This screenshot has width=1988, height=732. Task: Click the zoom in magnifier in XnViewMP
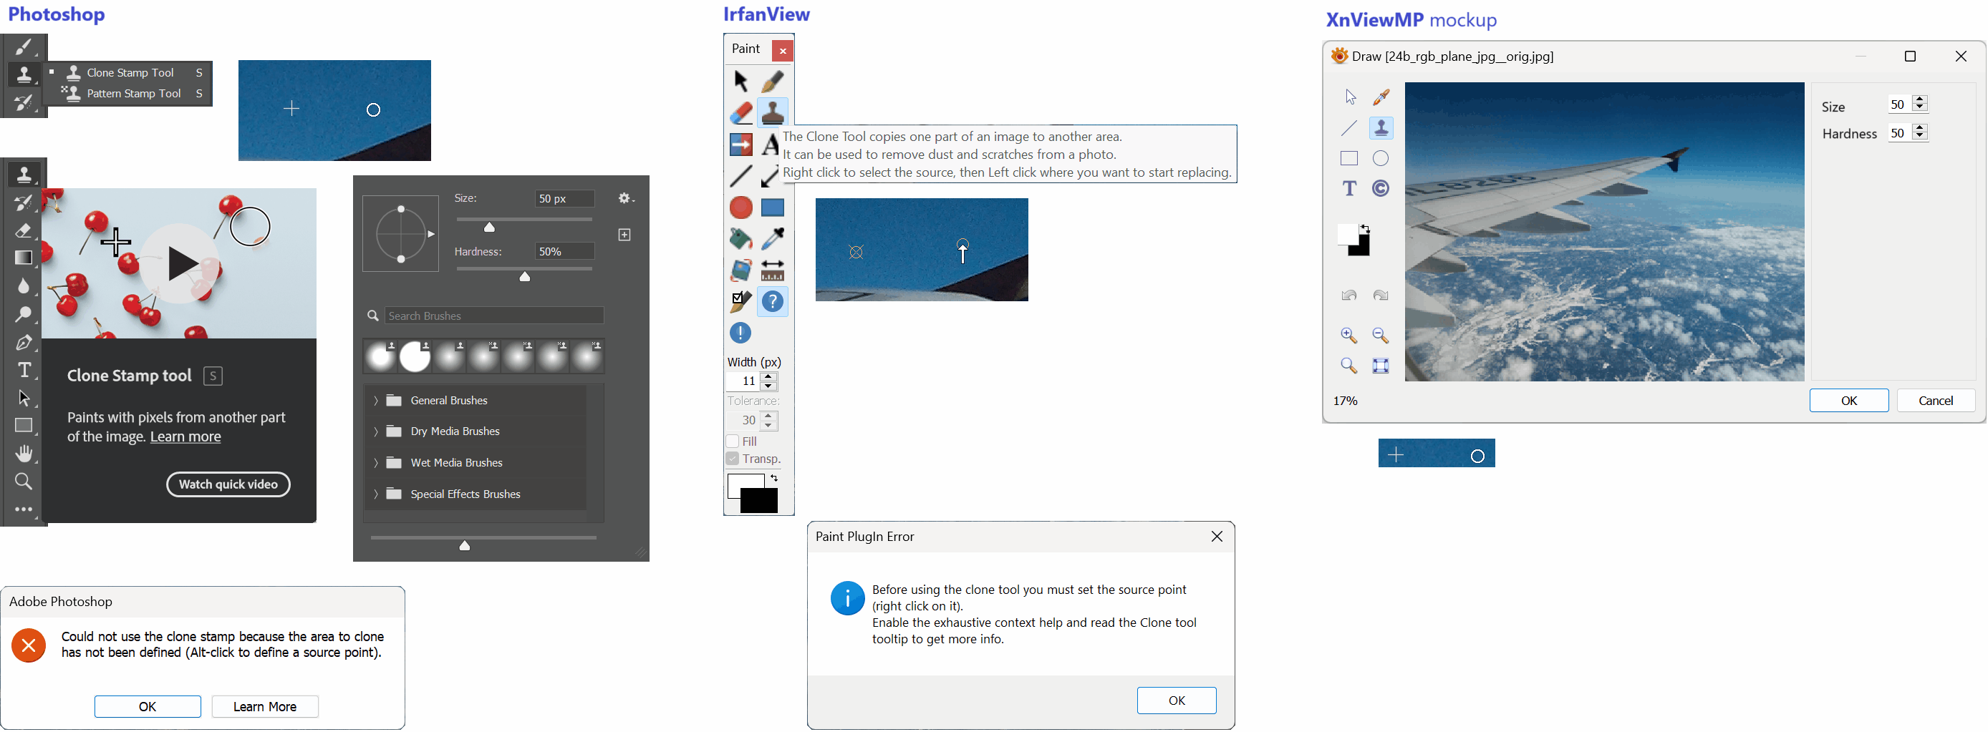[1349, 336]
